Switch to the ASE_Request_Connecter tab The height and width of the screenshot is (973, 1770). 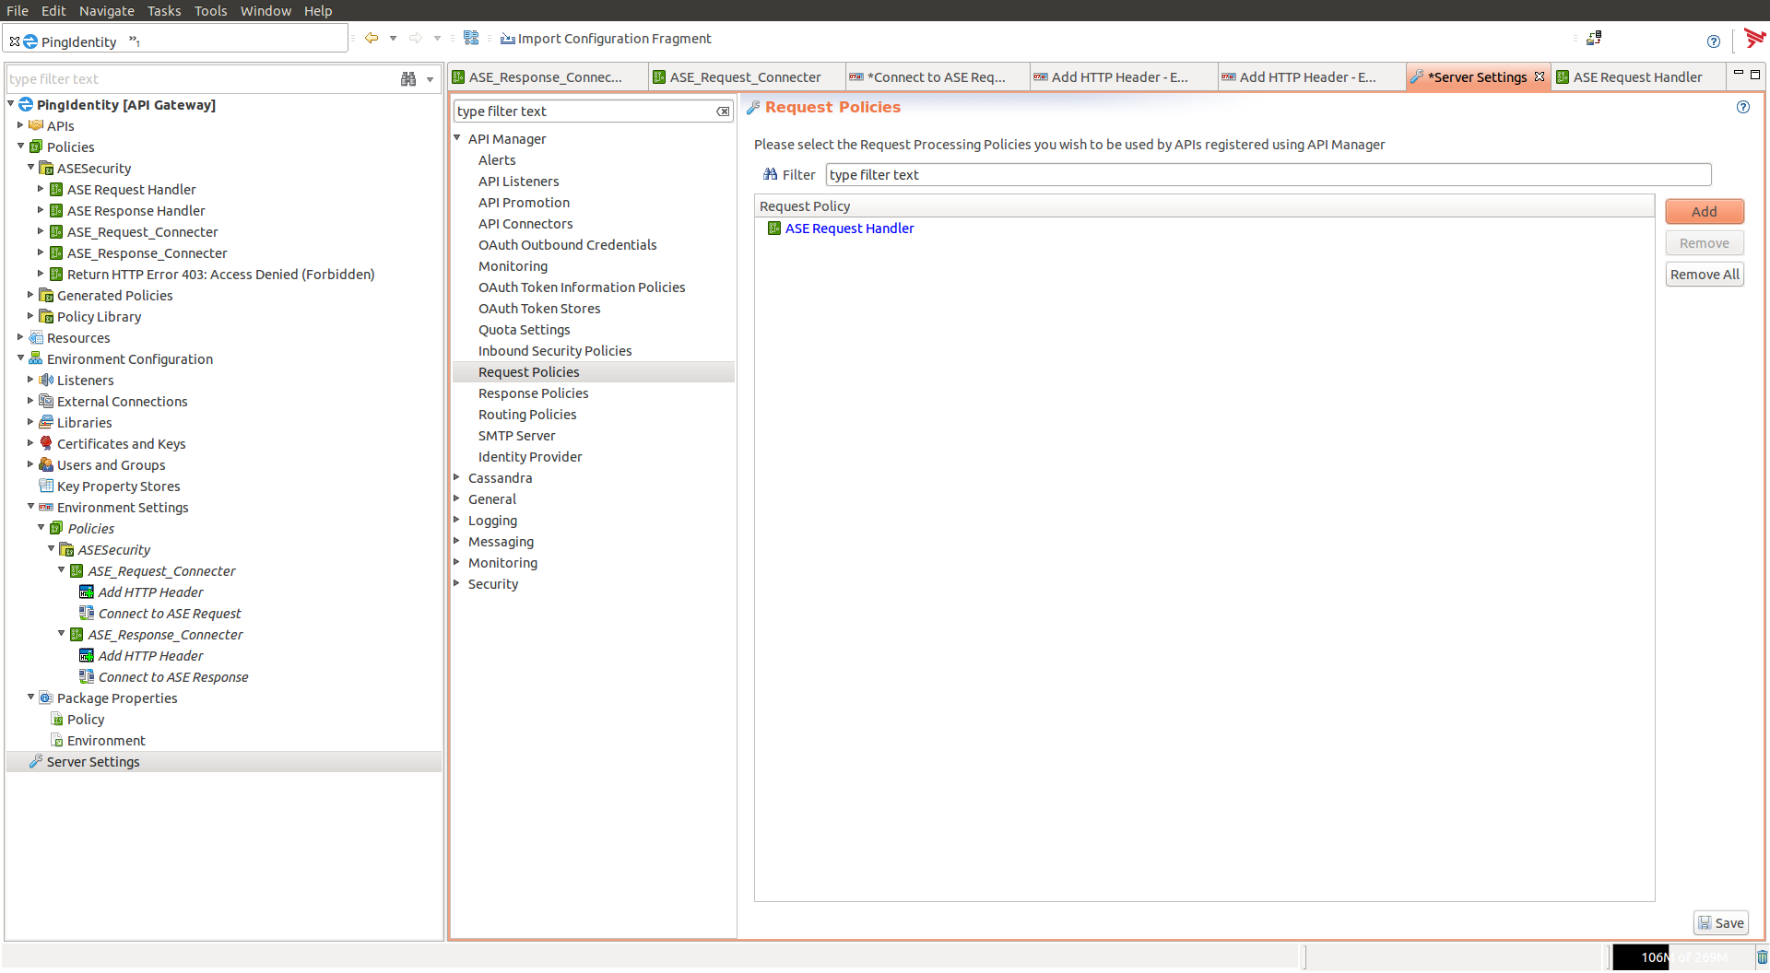pyautogui.click(x=744, y=77)
